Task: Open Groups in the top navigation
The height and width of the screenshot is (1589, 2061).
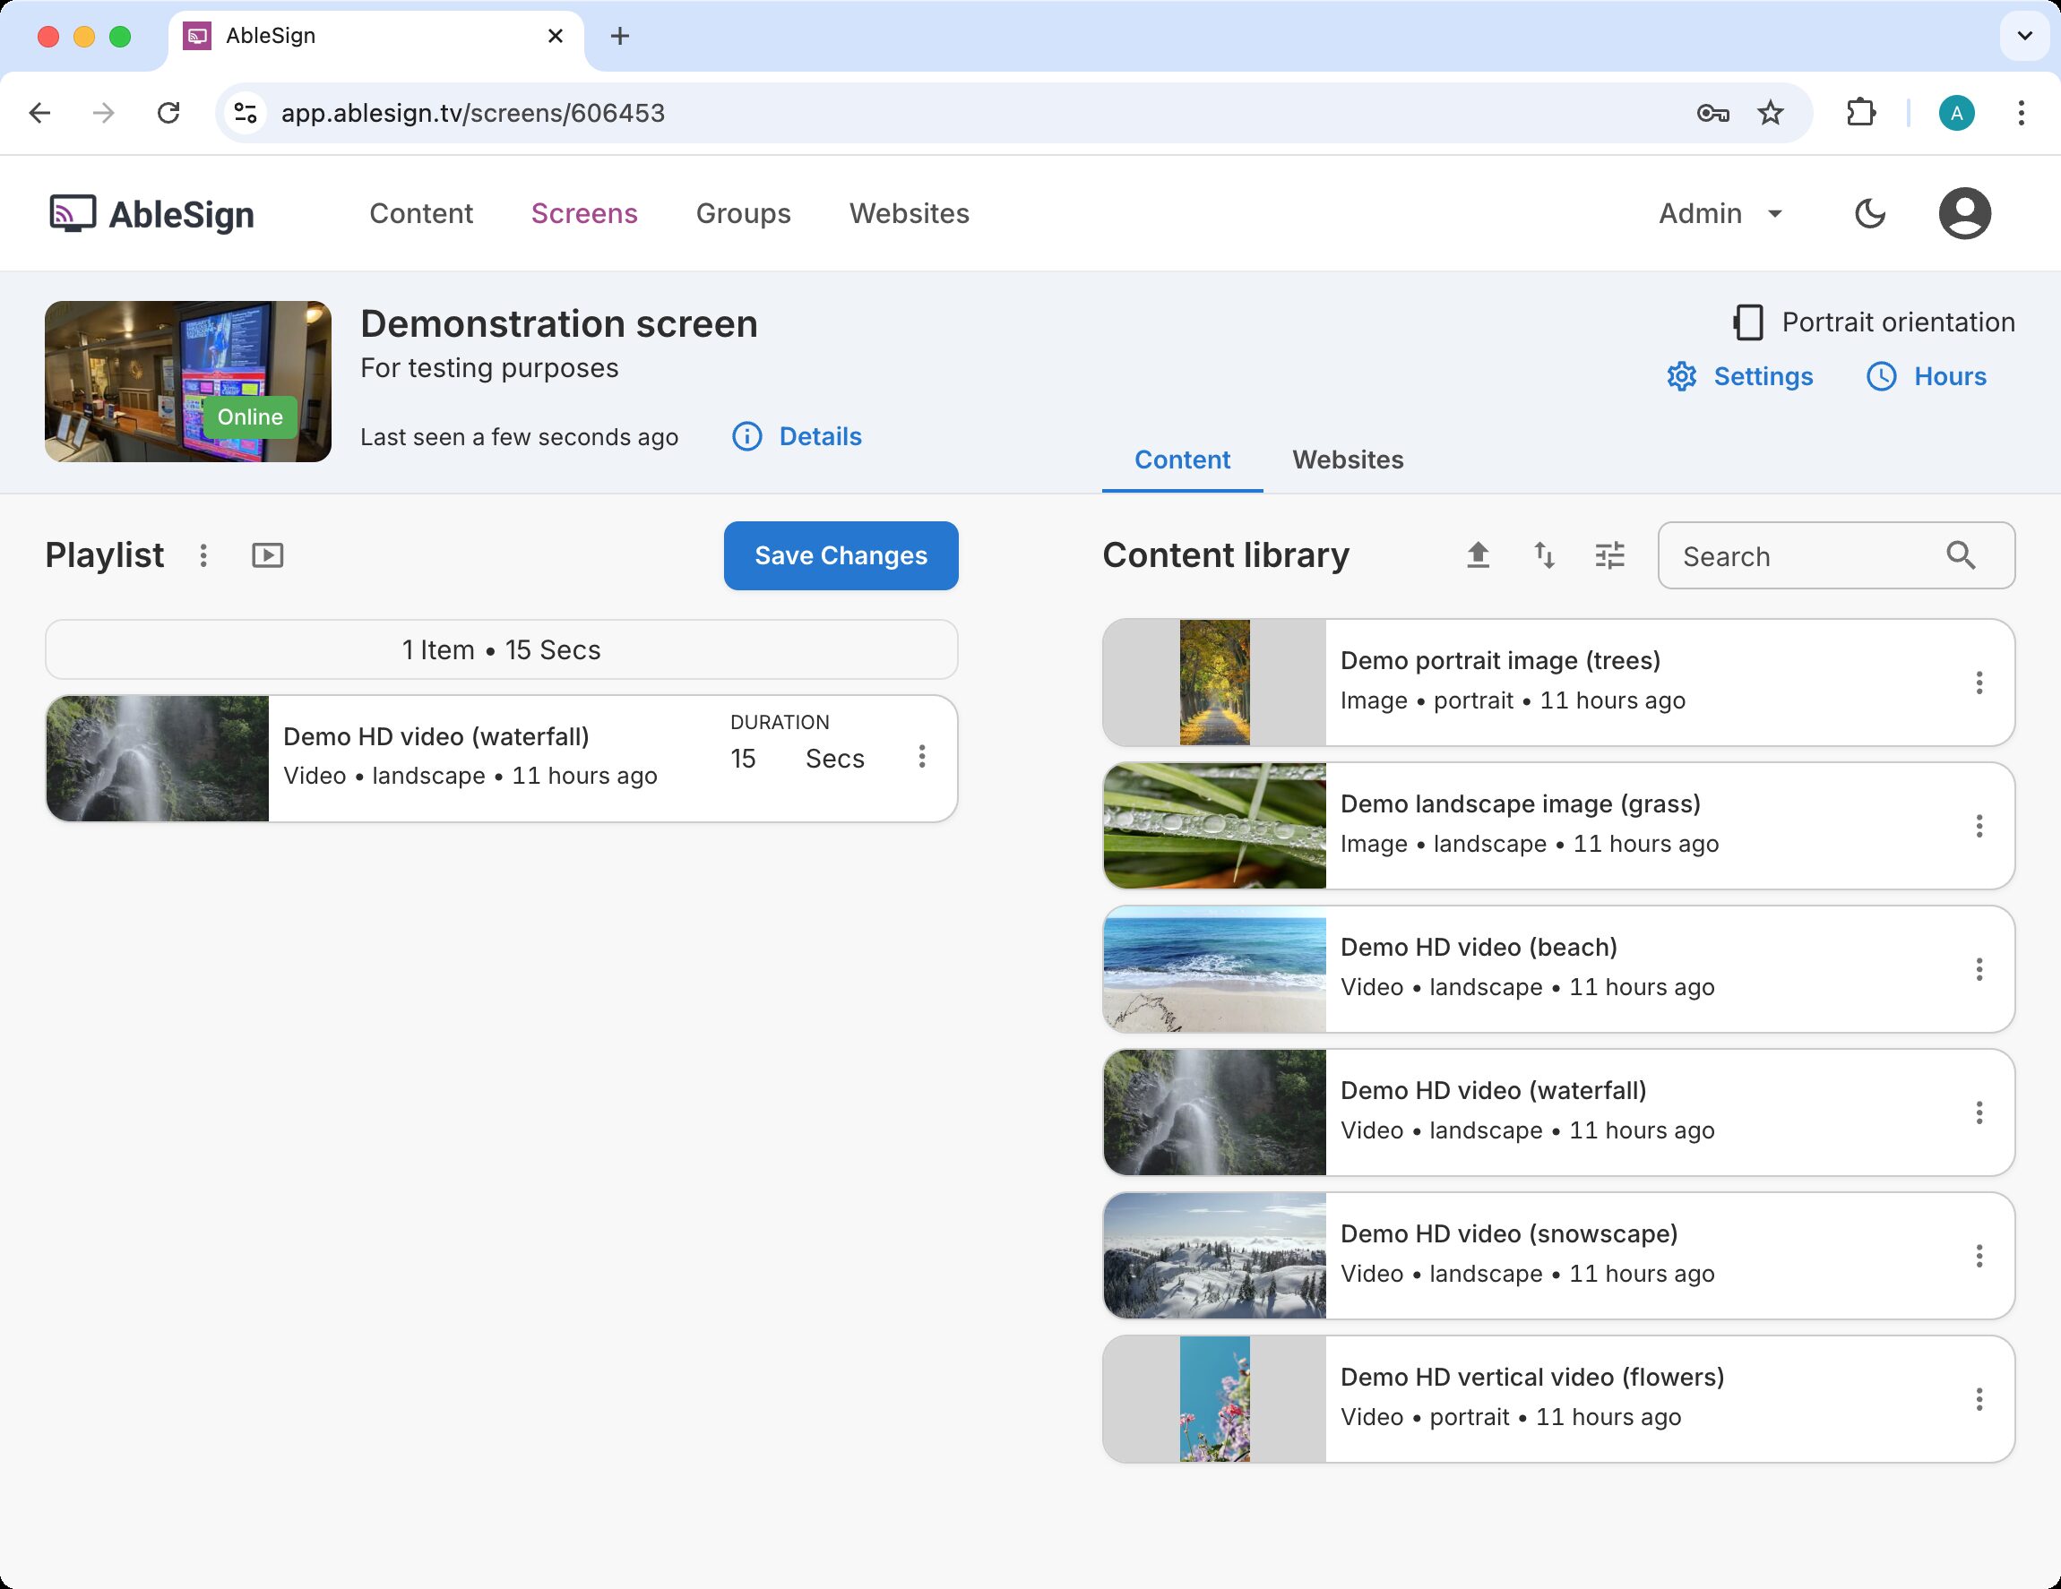Action: pyautogui.click(x=743, y=214)
